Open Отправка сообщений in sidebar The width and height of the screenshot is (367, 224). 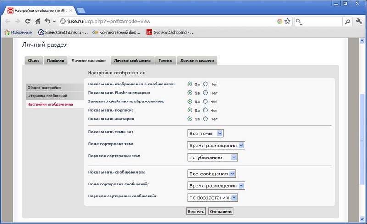pos(55,96)
